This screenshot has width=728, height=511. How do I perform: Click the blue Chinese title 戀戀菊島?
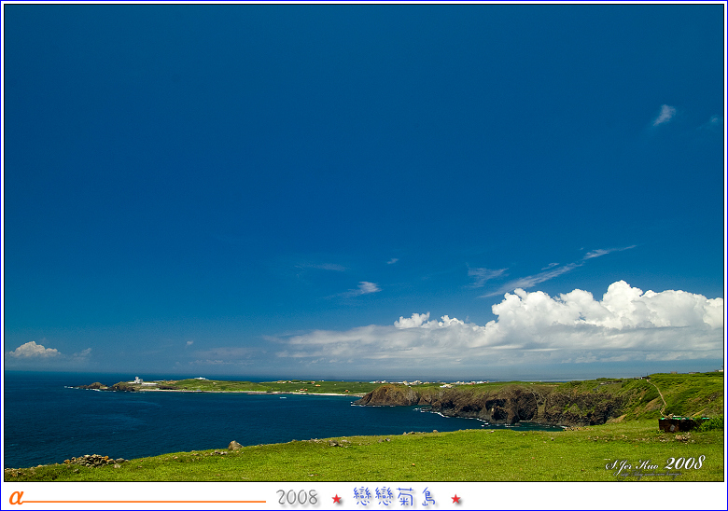[395, 497]
